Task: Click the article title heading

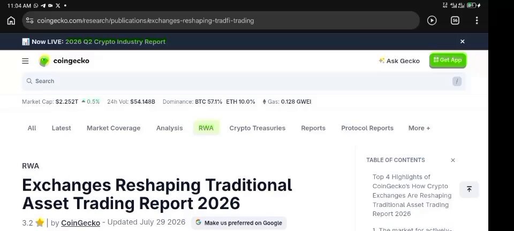Action: (157, 194)
